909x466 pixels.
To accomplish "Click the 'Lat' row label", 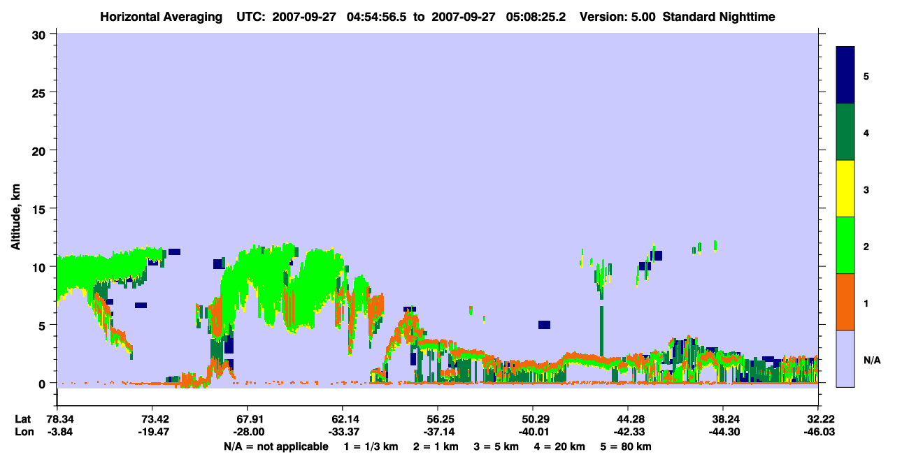I will tap(22, 419).
